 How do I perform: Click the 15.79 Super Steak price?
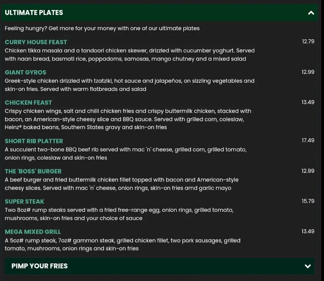308,201
